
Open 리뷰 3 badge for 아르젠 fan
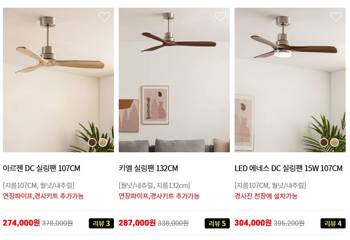point(101,223)
